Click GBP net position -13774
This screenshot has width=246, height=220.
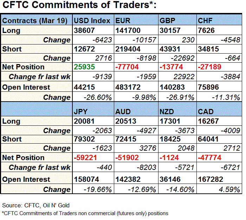tap(170, 67)
